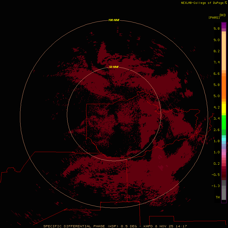Click the yellow segment of the color bar

(224, 108)
